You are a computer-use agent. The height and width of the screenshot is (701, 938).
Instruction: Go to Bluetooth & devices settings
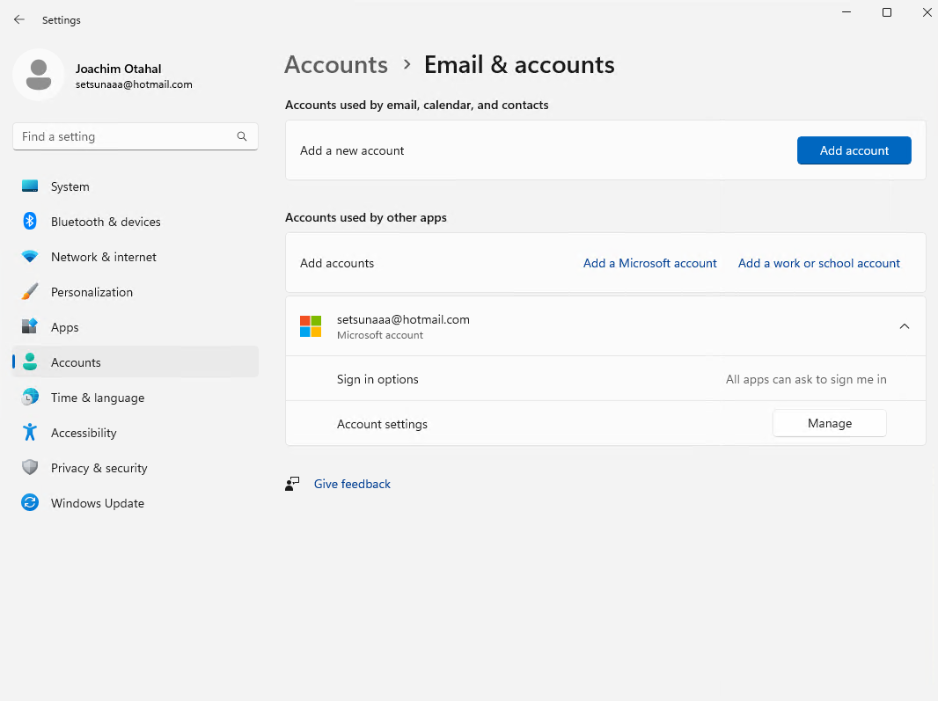[136, 222]
